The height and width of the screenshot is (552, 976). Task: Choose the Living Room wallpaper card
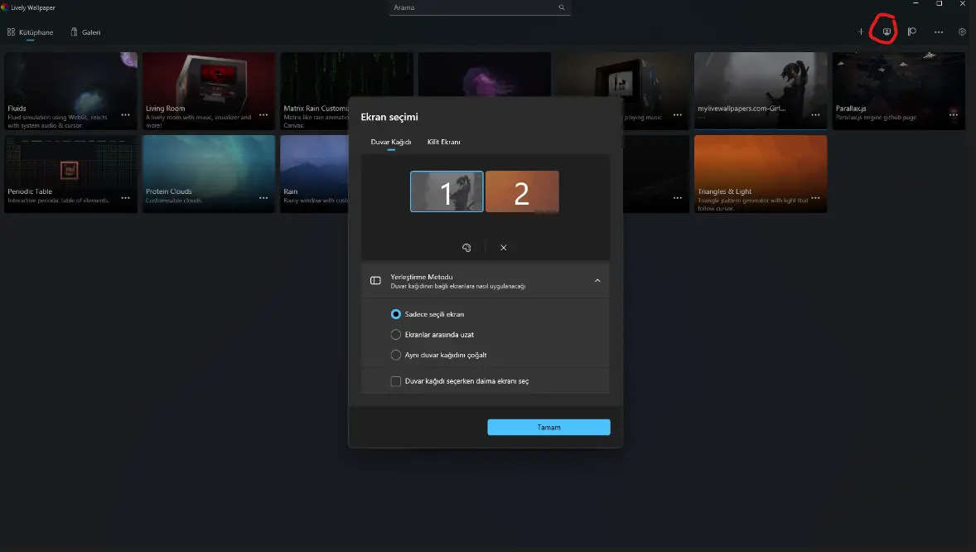point(209,91)
